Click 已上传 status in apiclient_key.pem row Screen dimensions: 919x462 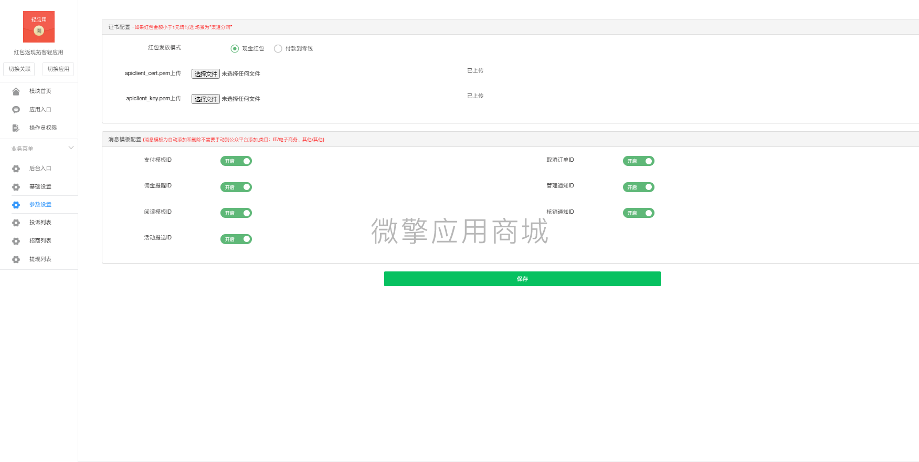476,96
